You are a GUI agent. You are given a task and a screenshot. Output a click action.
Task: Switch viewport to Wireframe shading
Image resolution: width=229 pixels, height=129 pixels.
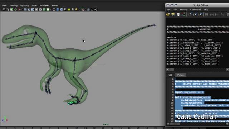(54, 10)
